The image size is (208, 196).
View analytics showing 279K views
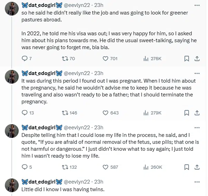coord(146,113)
